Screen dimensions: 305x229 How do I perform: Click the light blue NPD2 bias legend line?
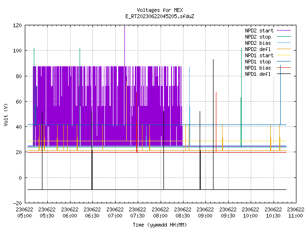(x=284, y=42)
